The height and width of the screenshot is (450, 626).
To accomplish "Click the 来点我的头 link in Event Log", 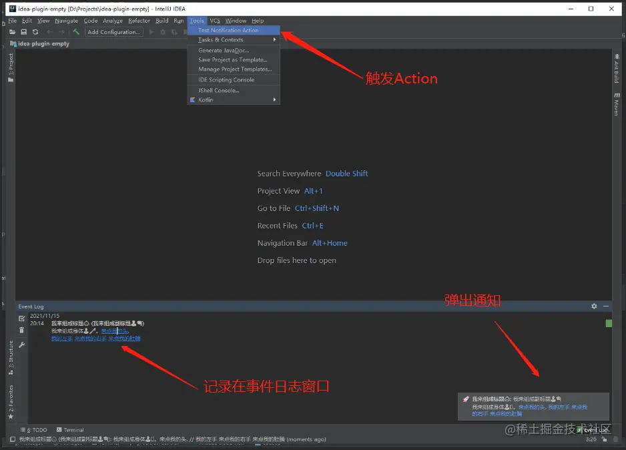I will (115, 331).
